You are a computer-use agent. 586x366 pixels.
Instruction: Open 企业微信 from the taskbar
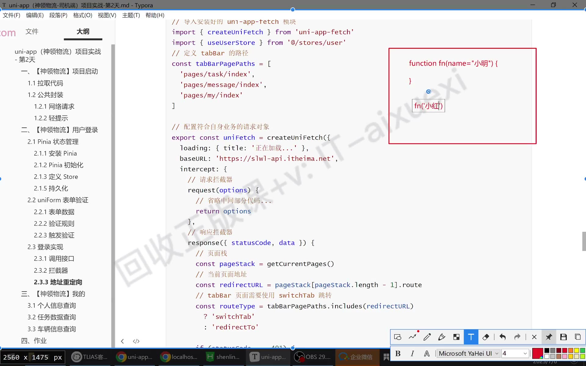(357, 357)
